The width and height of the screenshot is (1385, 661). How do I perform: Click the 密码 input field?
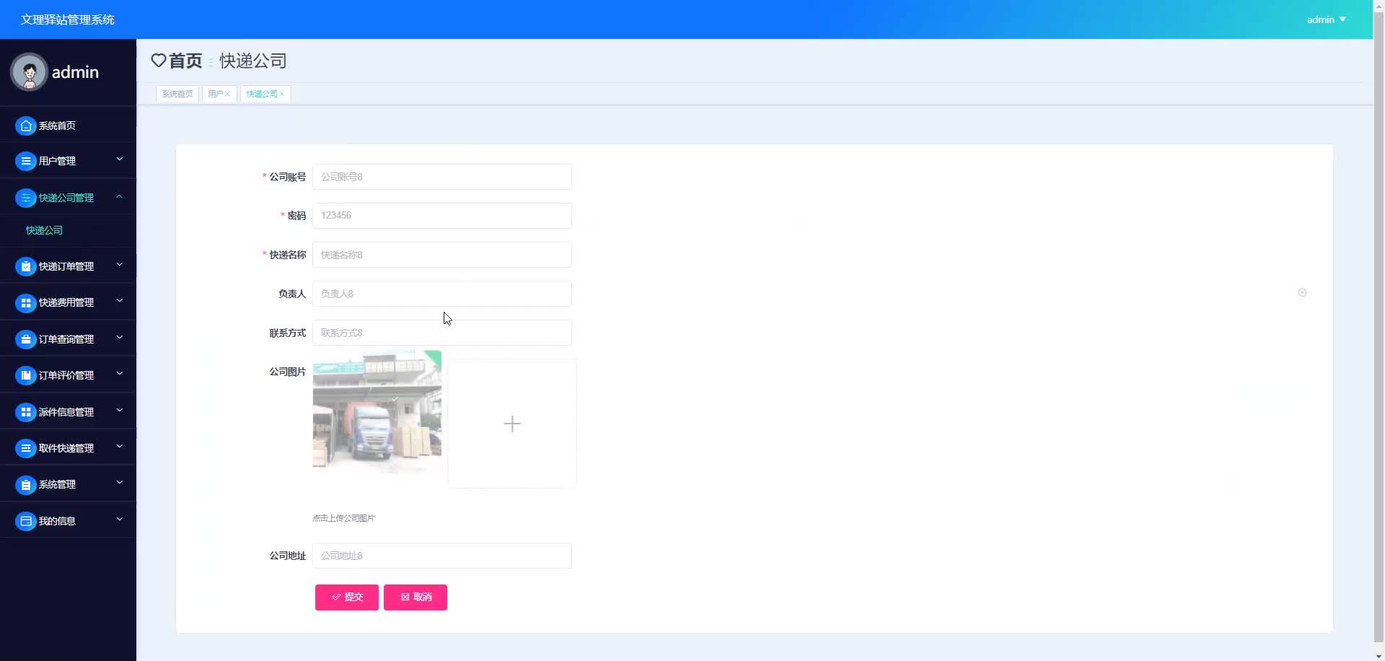pos(442,216)
